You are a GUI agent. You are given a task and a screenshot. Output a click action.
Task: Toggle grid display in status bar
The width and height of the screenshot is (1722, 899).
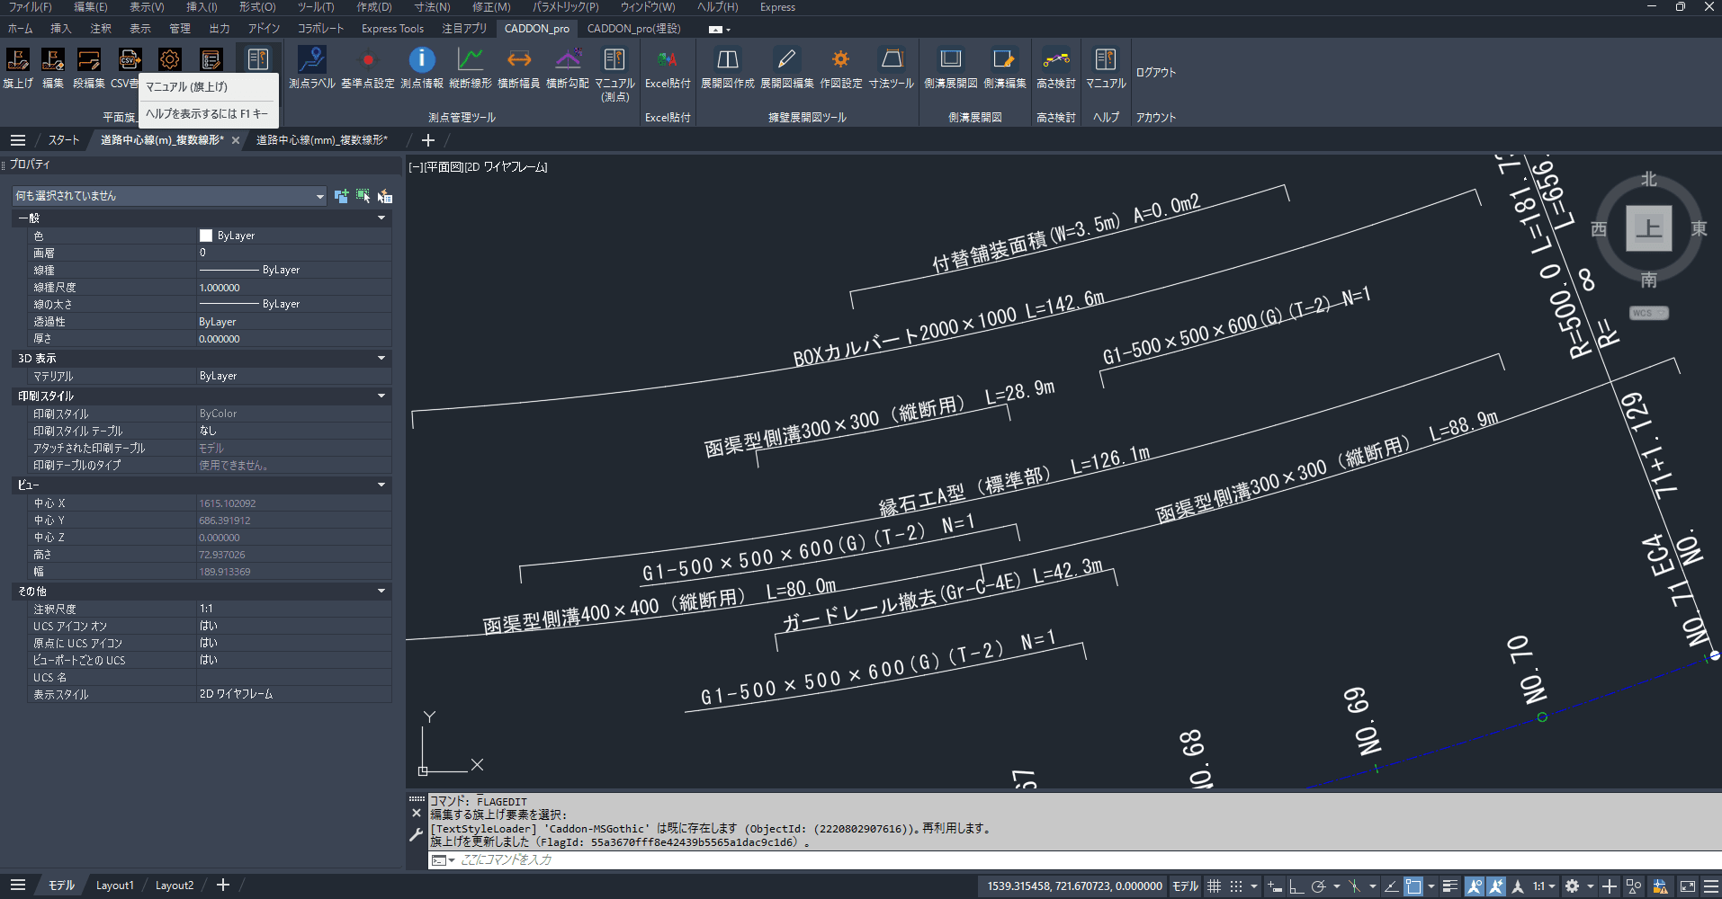(x=1214, y=886)
